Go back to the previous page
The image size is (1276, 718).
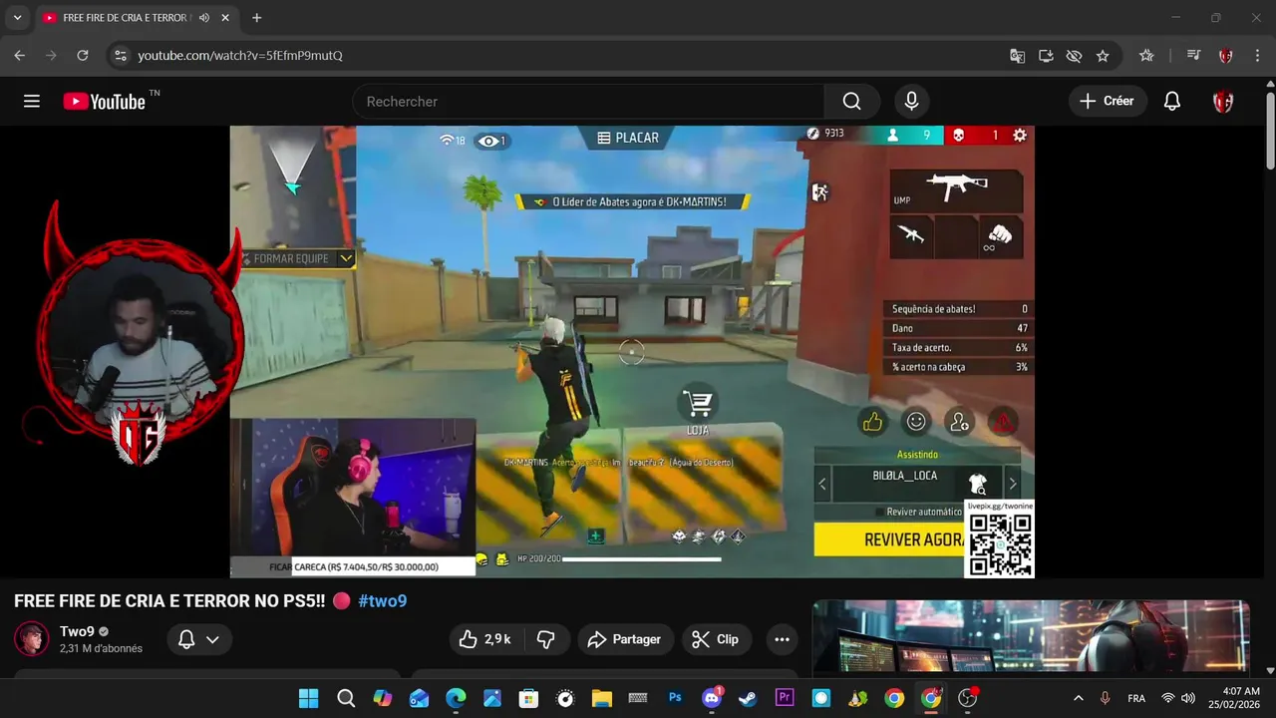pos(20,56)
